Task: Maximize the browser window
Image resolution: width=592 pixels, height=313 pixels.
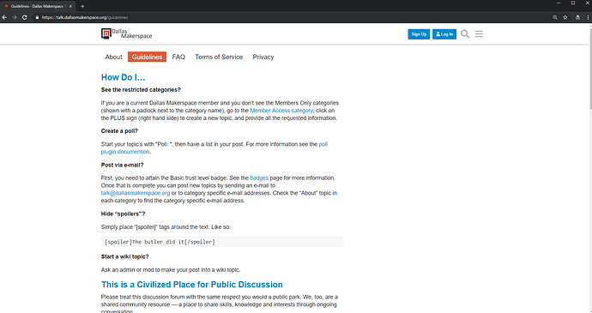Action: coord(573,3)
